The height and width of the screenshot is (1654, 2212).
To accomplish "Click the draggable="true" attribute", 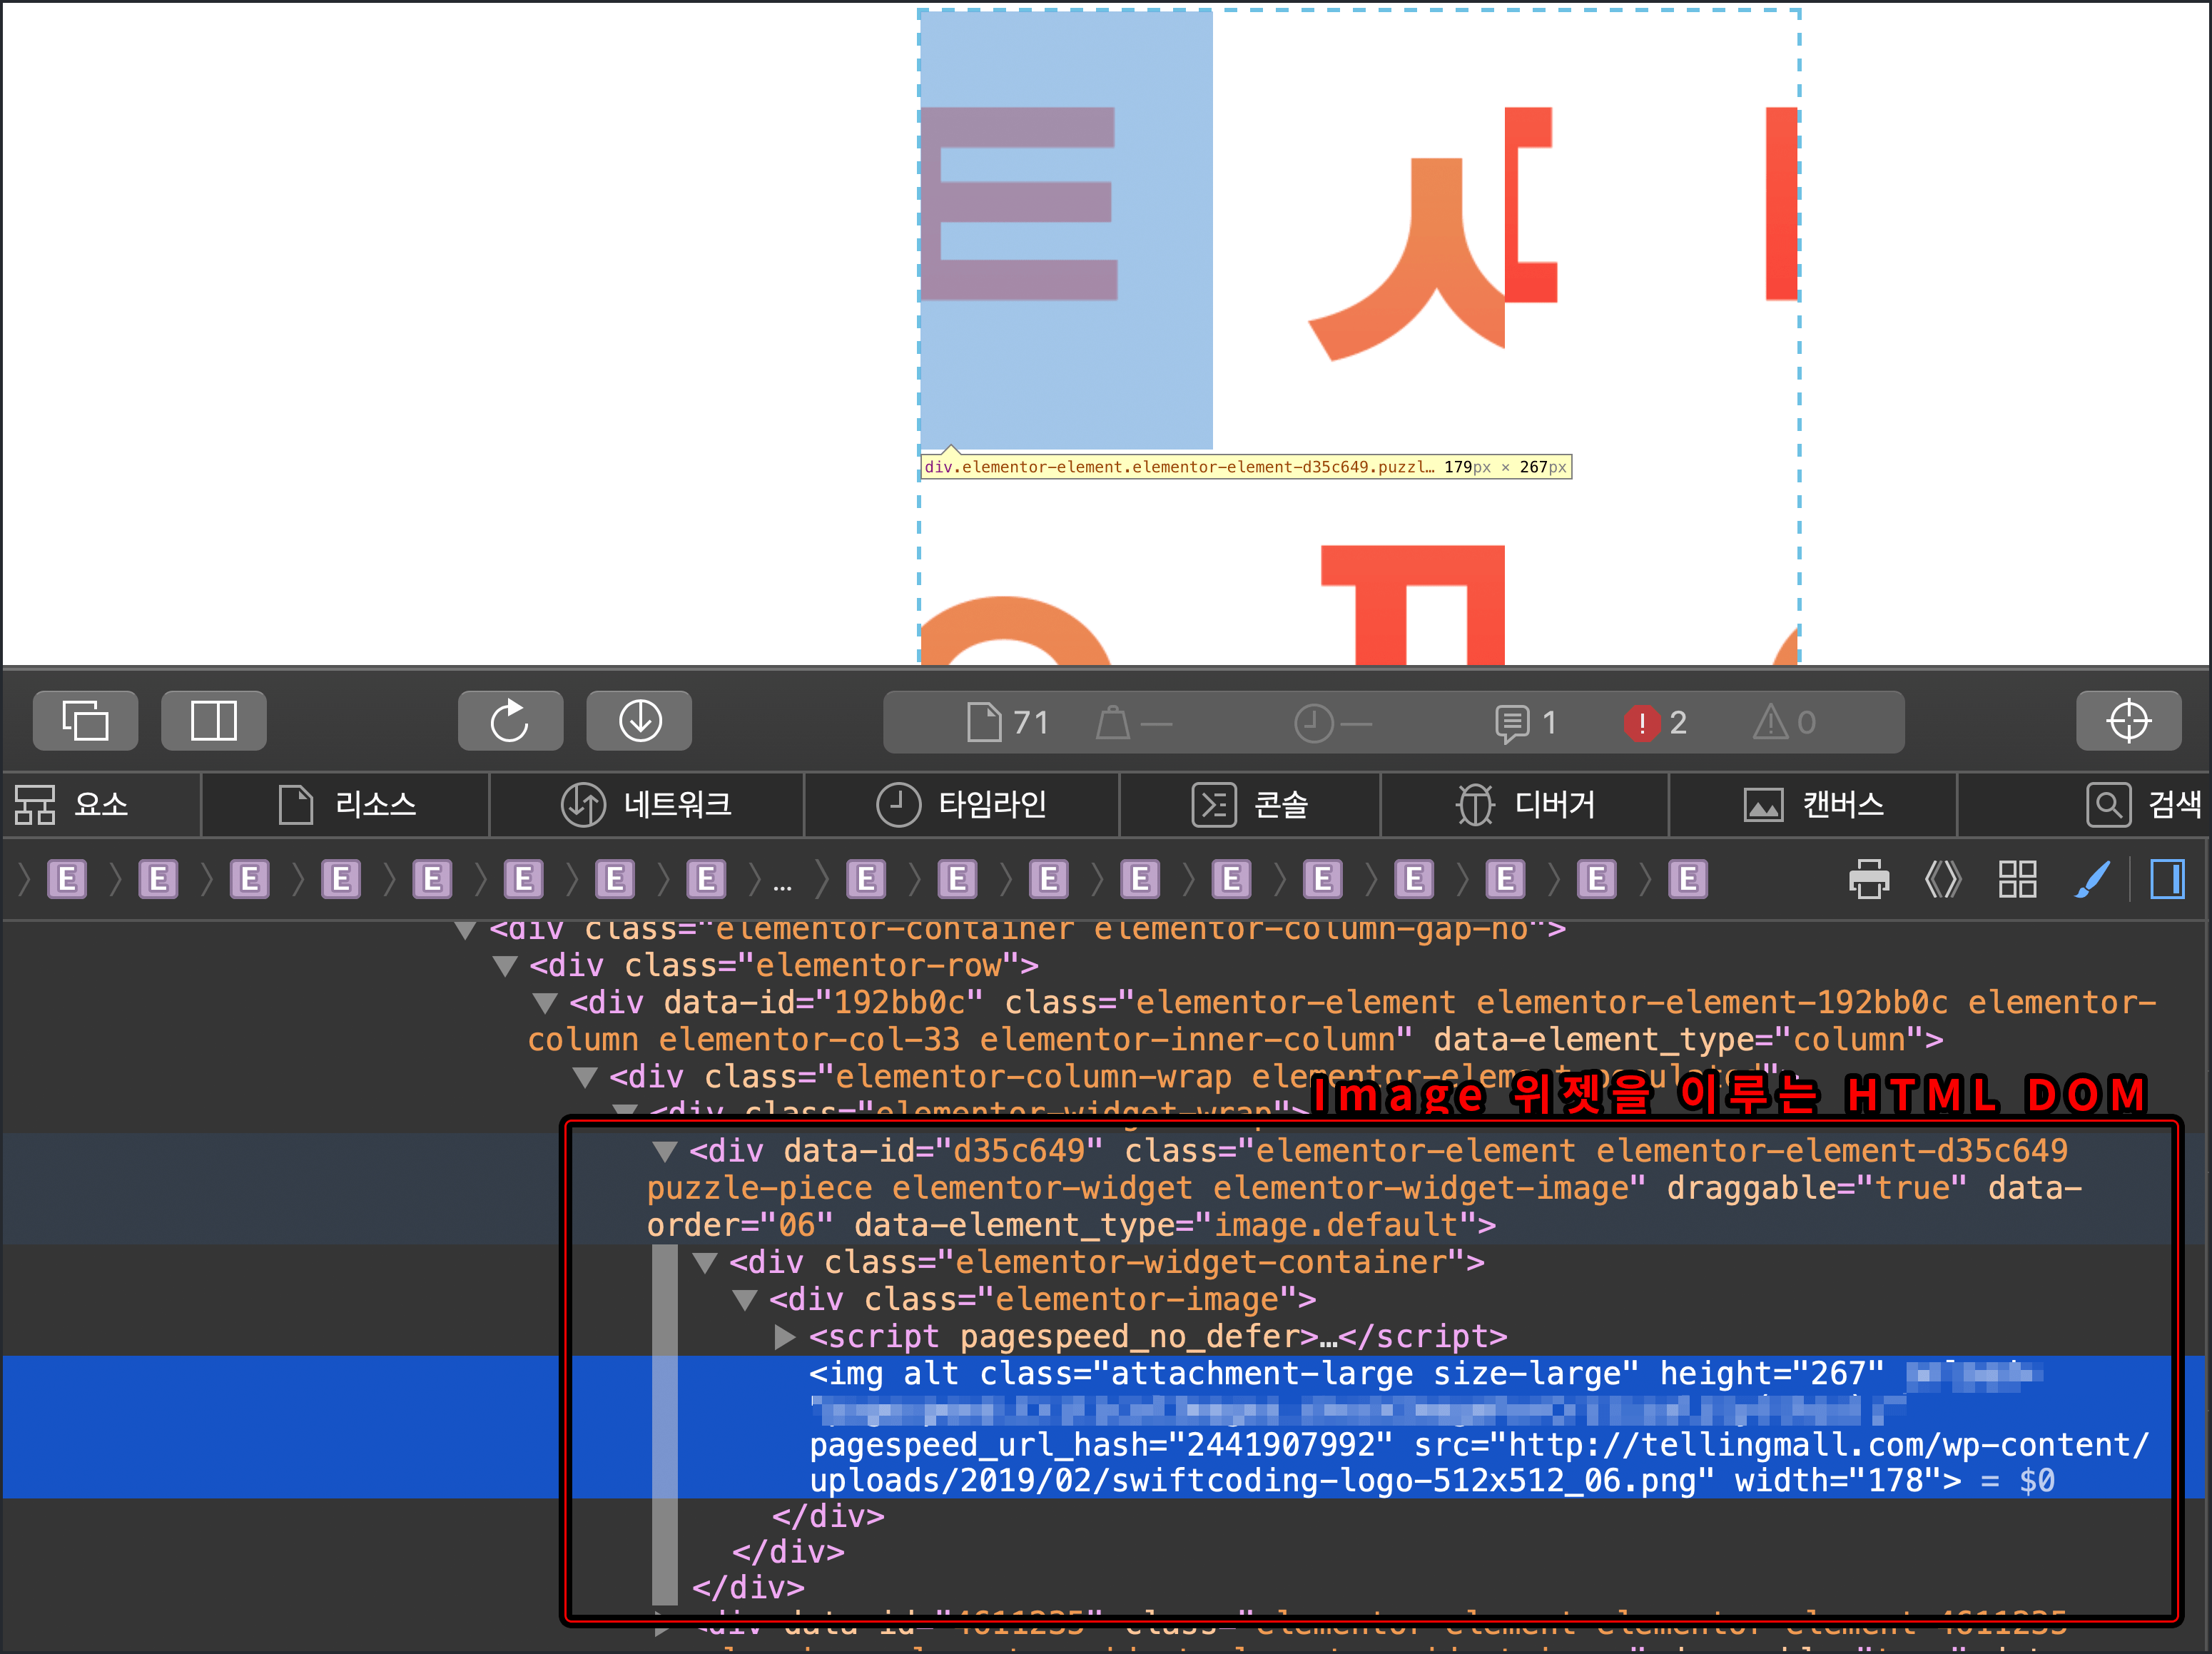I will pos(1816,1189).
